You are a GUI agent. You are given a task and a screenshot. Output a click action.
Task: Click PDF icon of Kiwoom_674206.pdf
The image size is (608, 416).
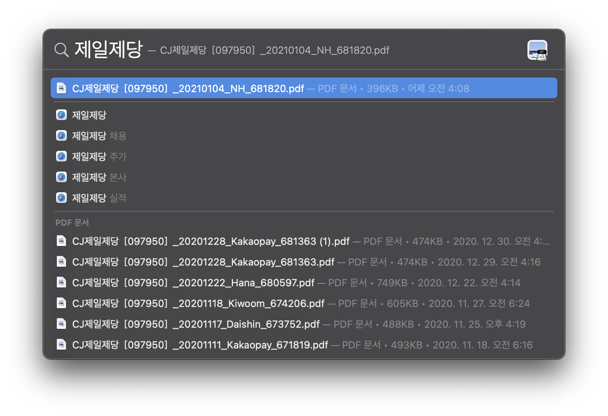click(61, 303)
